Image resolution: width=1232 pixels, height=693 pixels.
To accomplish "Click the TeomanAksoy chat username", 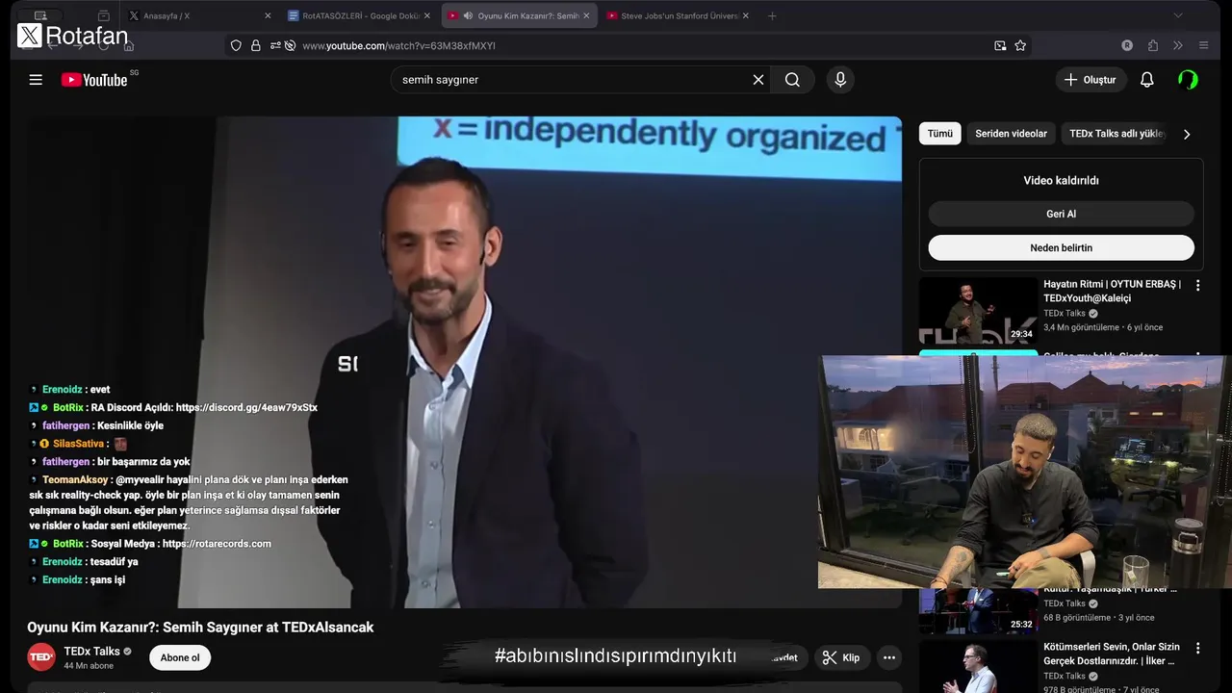I will click(x=75, y=479).
